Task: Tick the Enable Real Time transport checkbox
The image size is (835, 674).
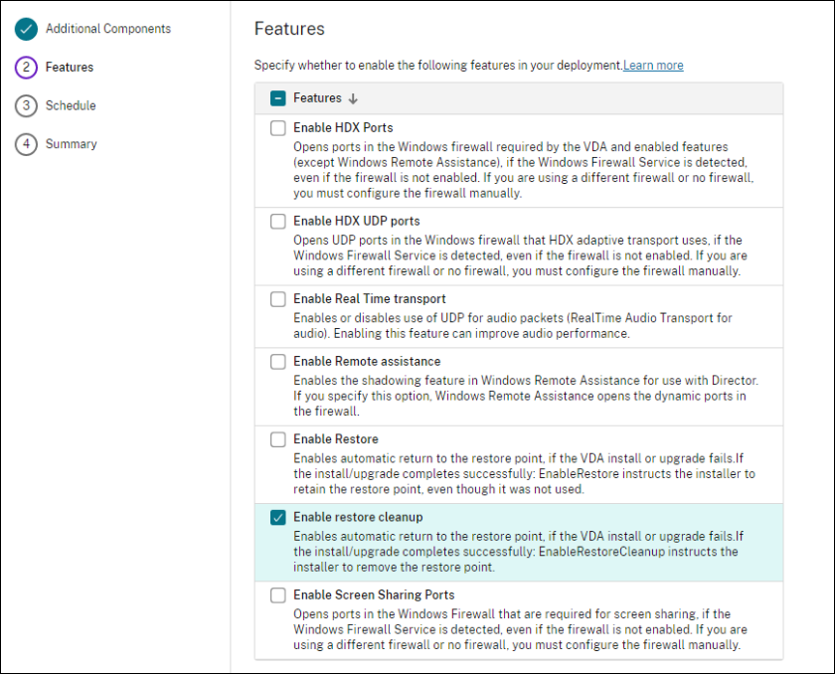Action: click(x=278, y=299)
